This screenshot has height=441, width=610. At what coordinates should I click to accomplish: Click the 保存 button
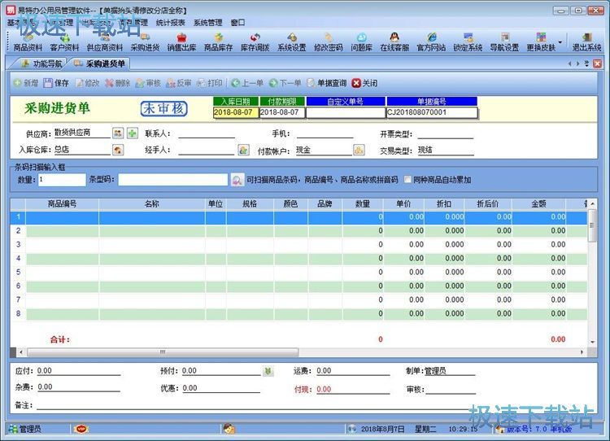56,83
